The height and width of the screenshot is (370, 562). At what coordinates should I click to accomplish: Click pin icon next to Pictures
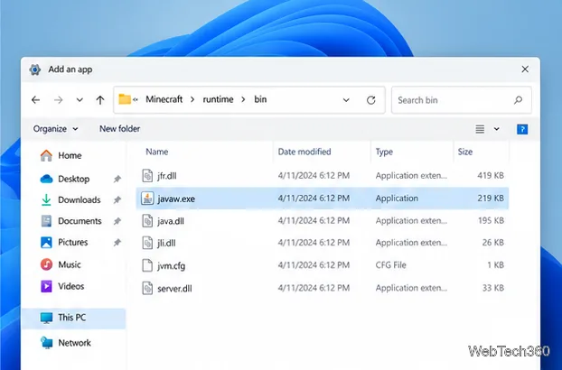(x=117, y=243)
